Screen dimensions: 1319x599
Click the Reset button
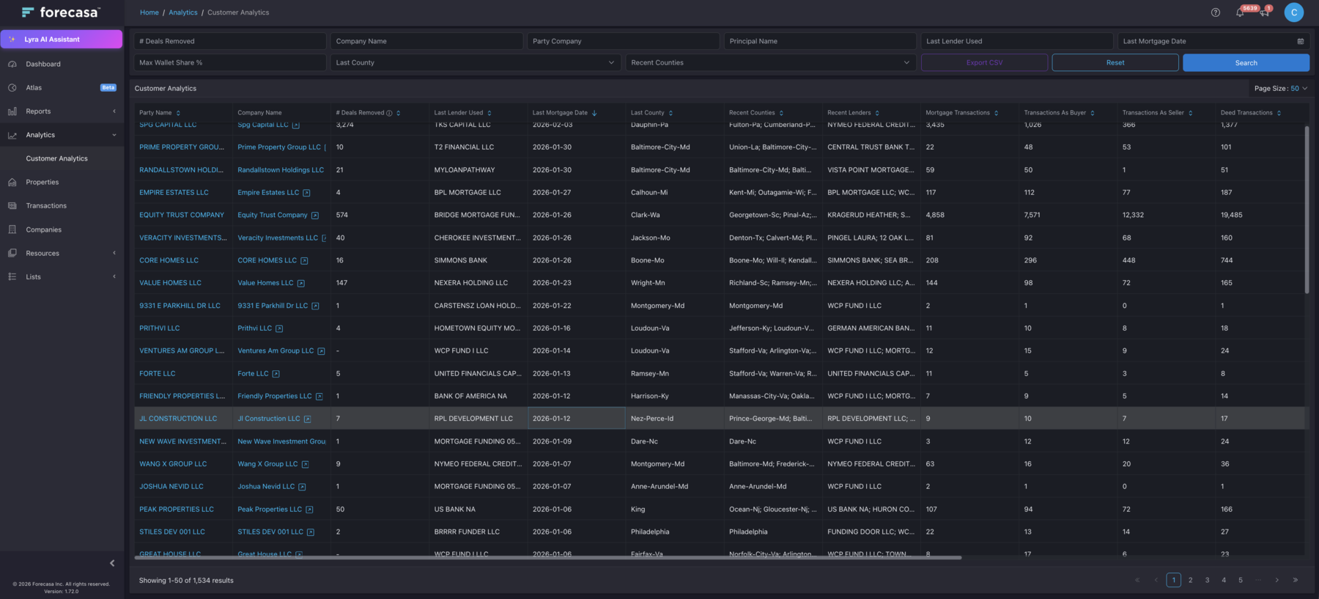[x=1115, y=62]
